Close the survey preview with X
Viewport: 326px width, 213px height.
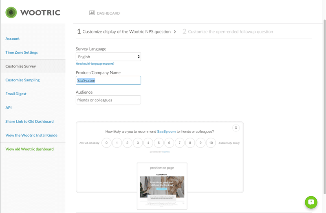click(236, 128)
